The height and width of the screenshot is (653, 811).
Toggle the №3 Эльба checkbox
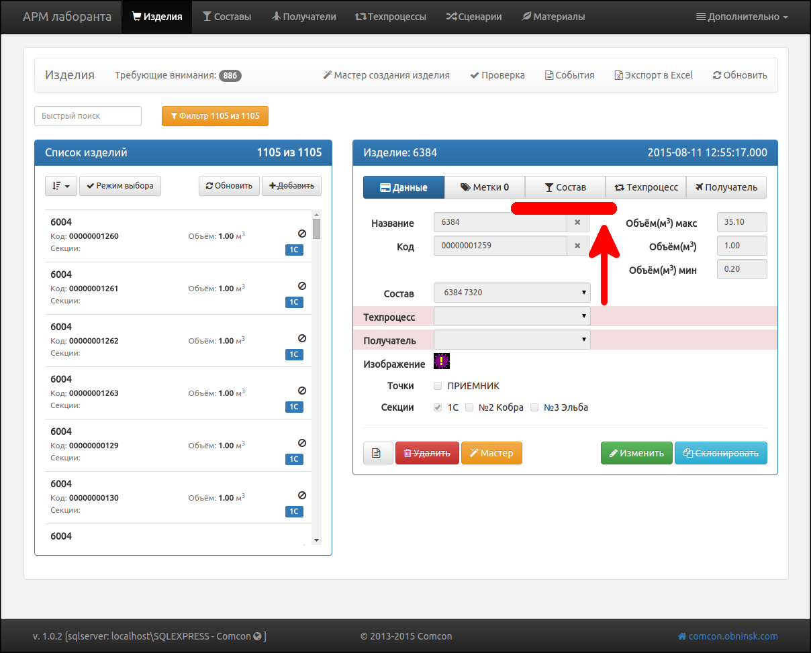[x=534, y=407]
